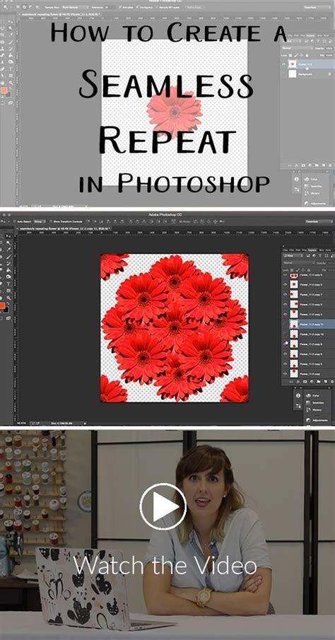
Task: Click the 46.4% zoom field in status bar
Action: click(x=22, y=424)
